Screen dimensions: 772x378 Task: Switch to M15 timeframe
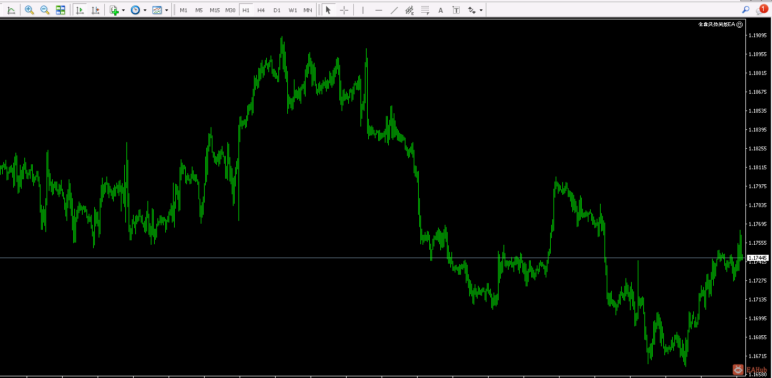tap(215, 10)
